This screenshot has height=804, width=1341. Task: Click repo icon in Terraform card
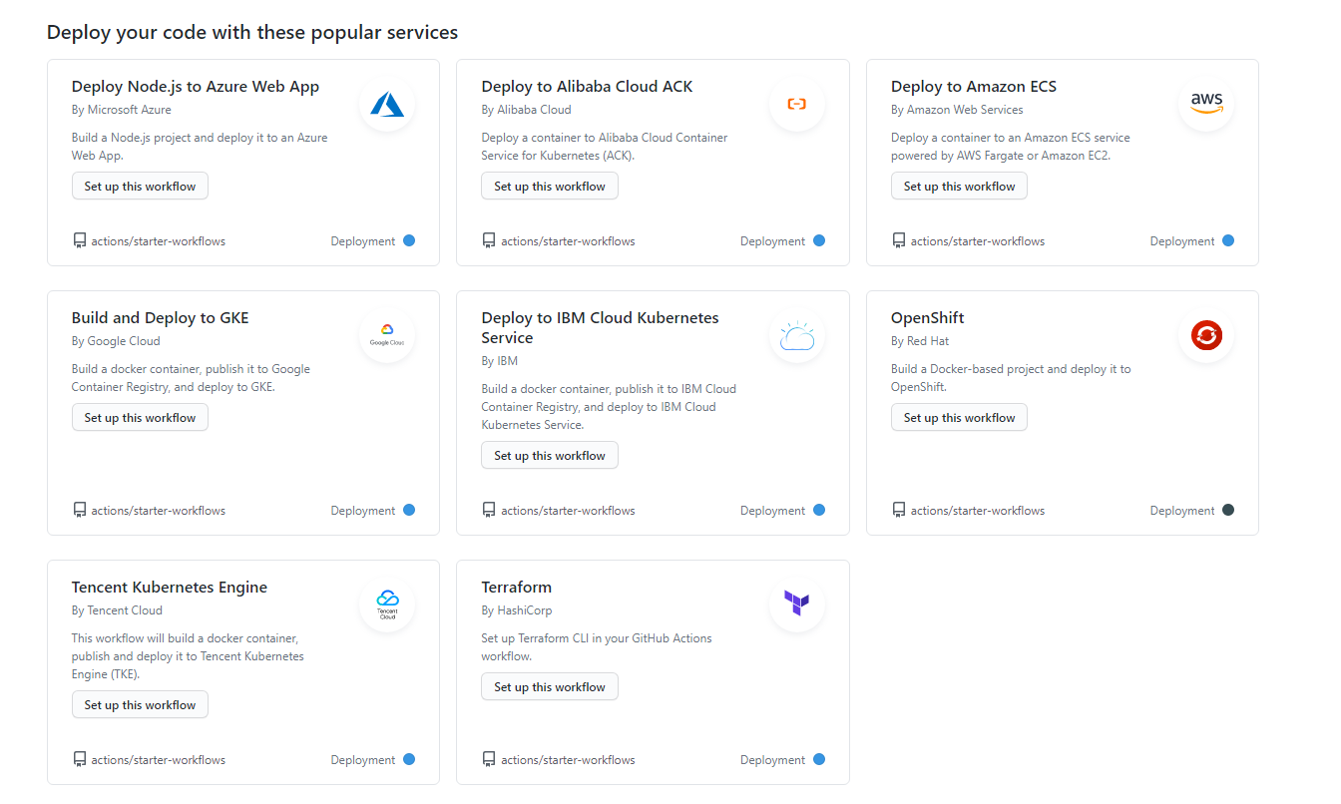[489, 759]
